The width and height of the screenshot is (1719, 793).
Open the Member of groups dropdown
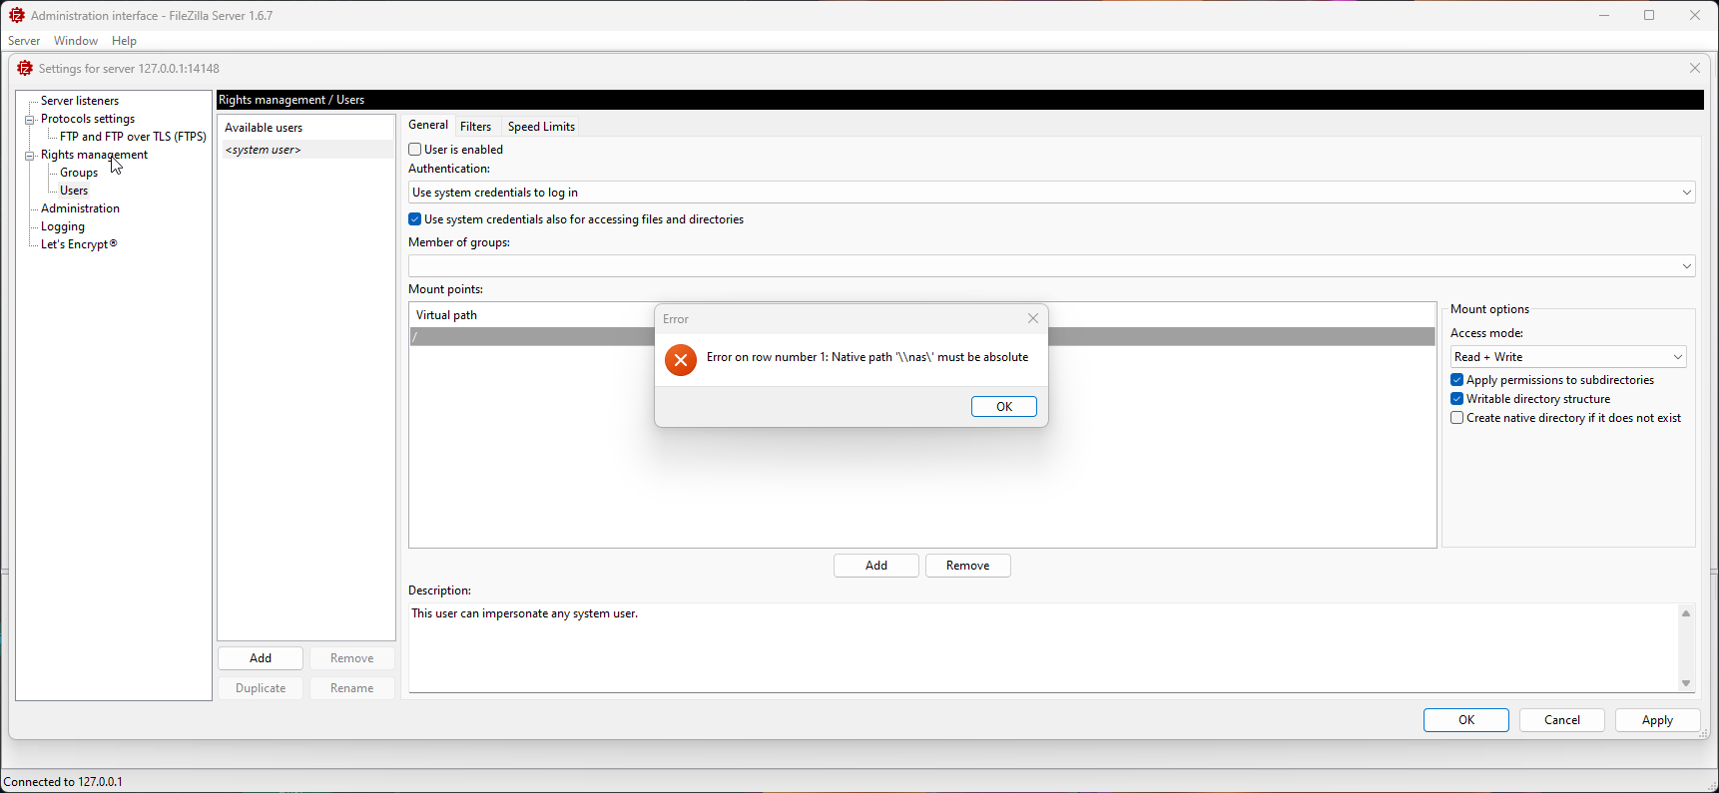coord(1051,266)
